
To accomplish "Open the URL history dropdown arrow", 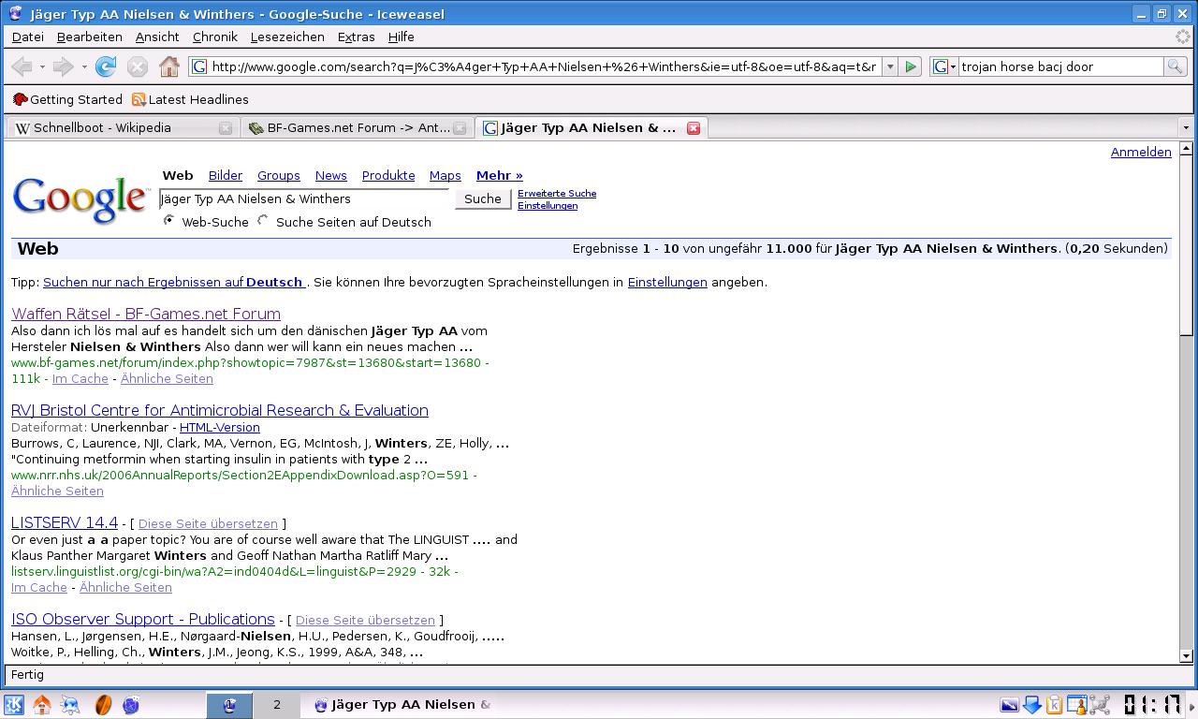I will click(x=889, y=66).
